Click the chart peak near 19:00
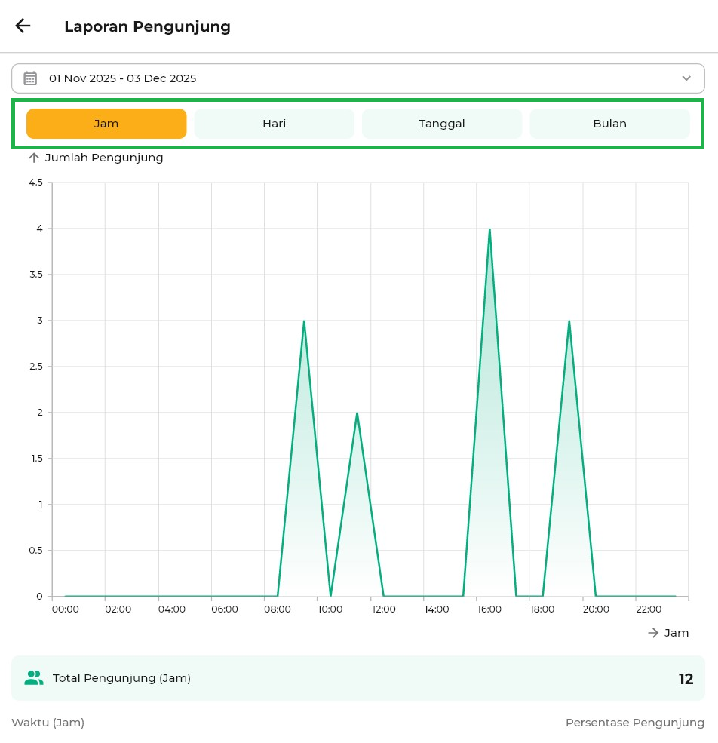718x743 pixels. tap(569, 321)
